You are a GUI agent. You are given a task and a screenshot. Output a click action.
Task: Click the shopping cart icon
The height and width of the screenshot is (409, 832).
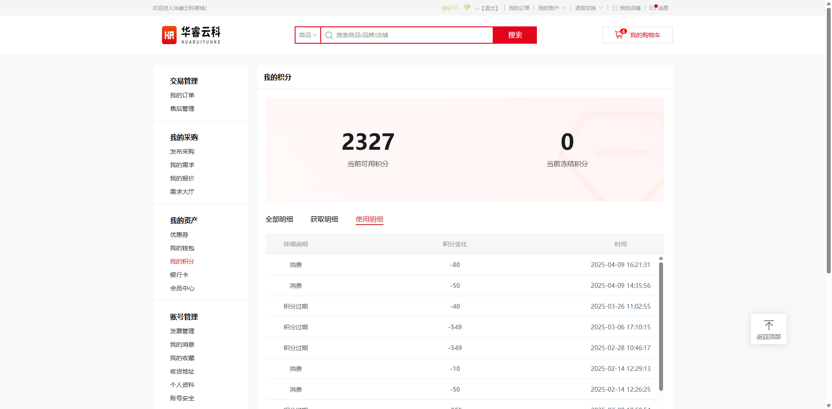click(x=619, y=35)
